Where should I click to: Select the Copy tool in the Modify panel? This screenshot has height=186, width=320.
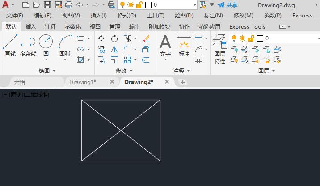click(101, 49)
